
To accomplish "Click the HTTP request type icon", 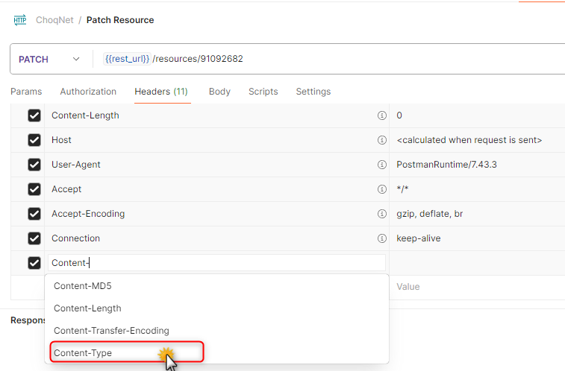I will 20,20.
